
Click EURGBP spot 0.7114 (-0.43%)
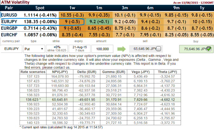pyautogui.click(x=40, y=28)
